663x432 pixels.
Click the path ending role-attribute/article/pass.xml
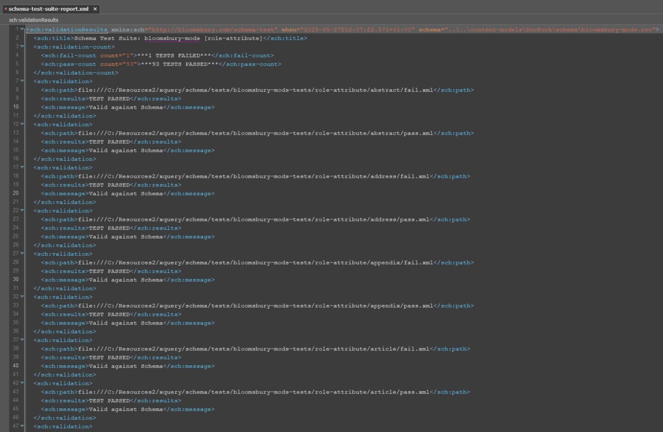tap(254, 392)
